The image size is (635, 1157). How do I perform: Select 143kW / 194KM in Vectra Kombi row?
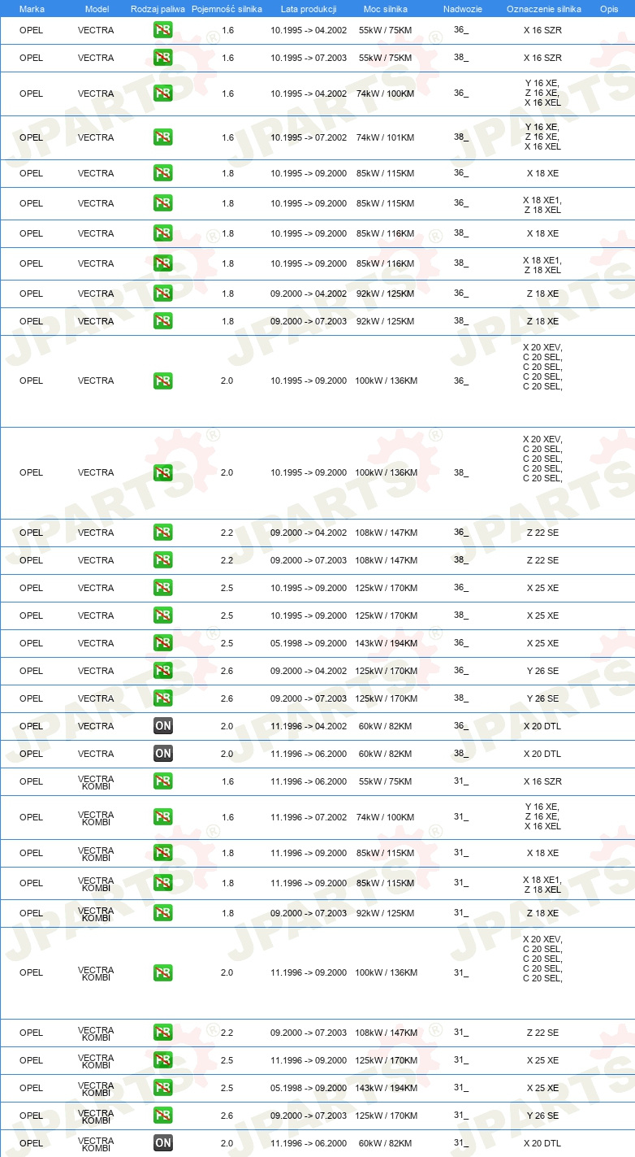(x=385, y=1088)
